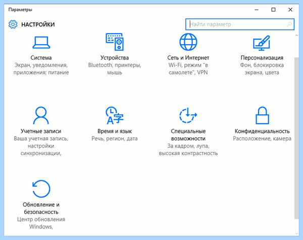Open the Конфиденциальность padlock icon

262,116
